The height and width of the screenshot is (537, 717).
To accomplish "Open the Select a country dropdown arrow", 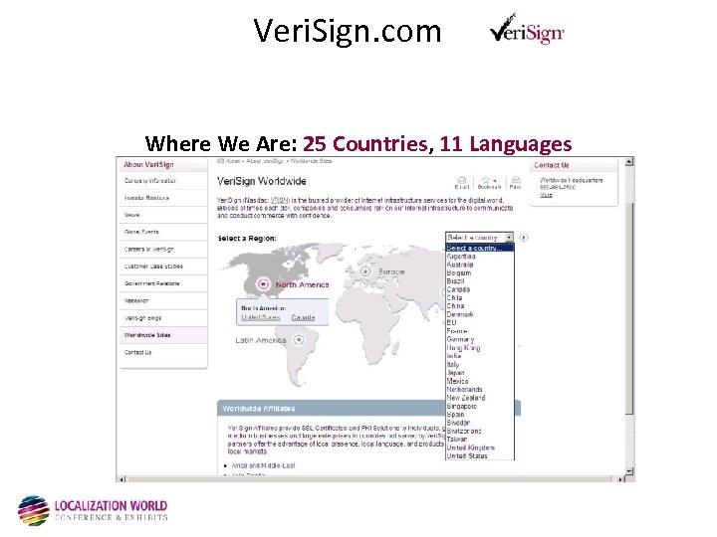I will 509,238.
